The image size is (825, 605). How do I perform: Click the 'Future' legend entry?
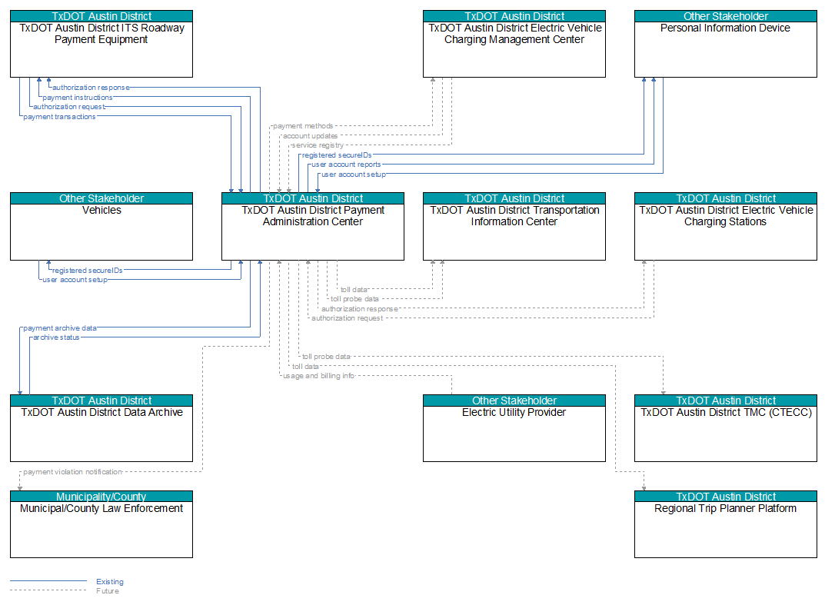108,591
